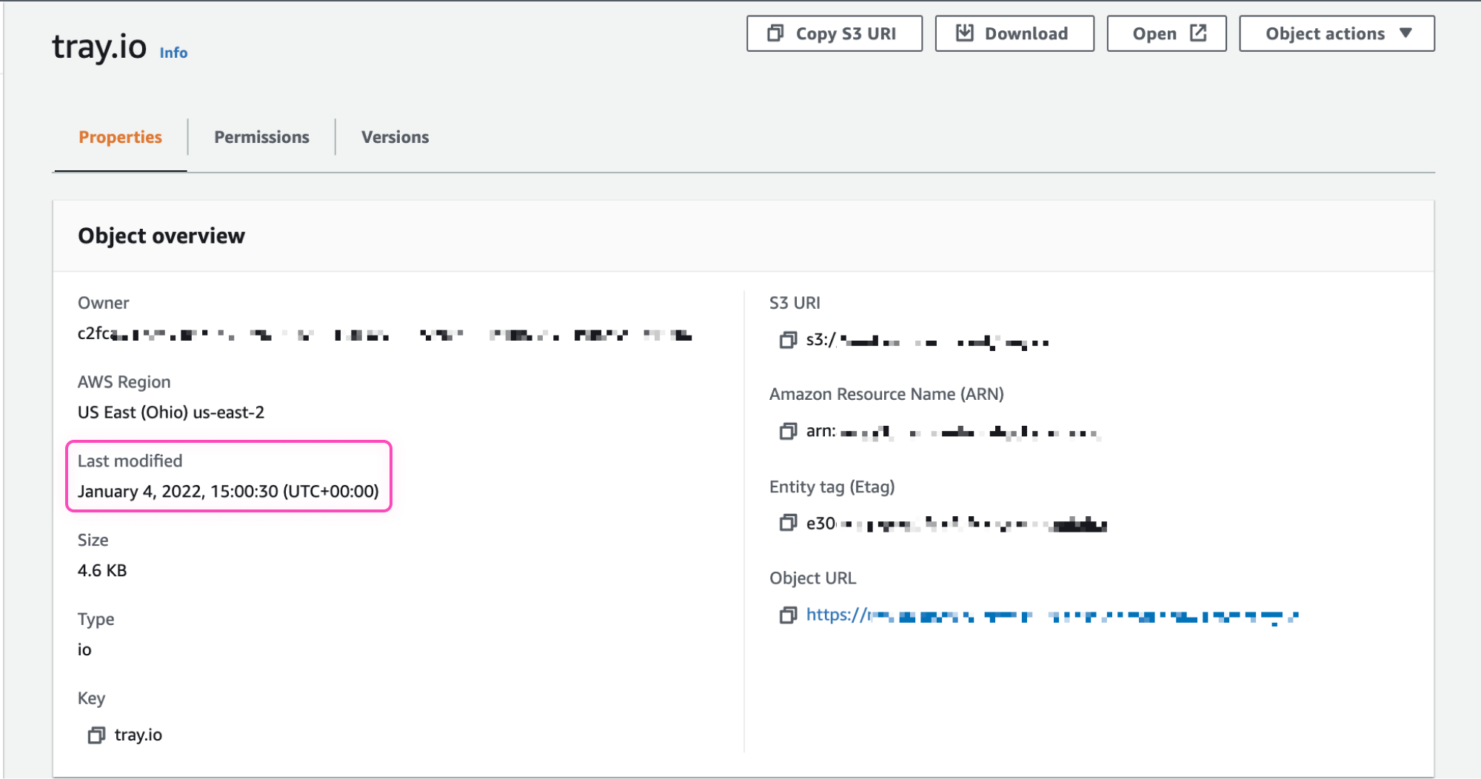Screen dimensions: 1481x779
Task: Click the Object actions dropdown arrow
Action: tap(1405, 33)
